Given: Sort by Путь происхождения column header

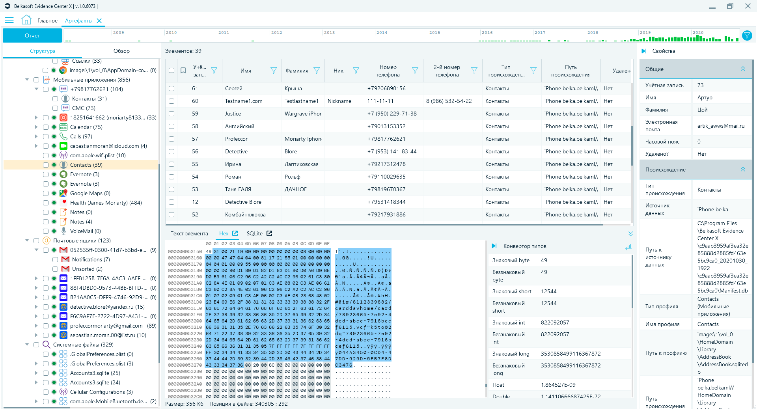Looking at the screenshot, I should pyautogui.click(x=571, y=71).
